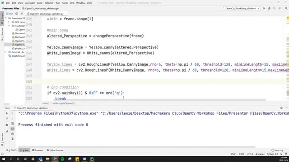Toggle Run tool window button
This screenshot has width=289, height=162.
click(24, 150)
